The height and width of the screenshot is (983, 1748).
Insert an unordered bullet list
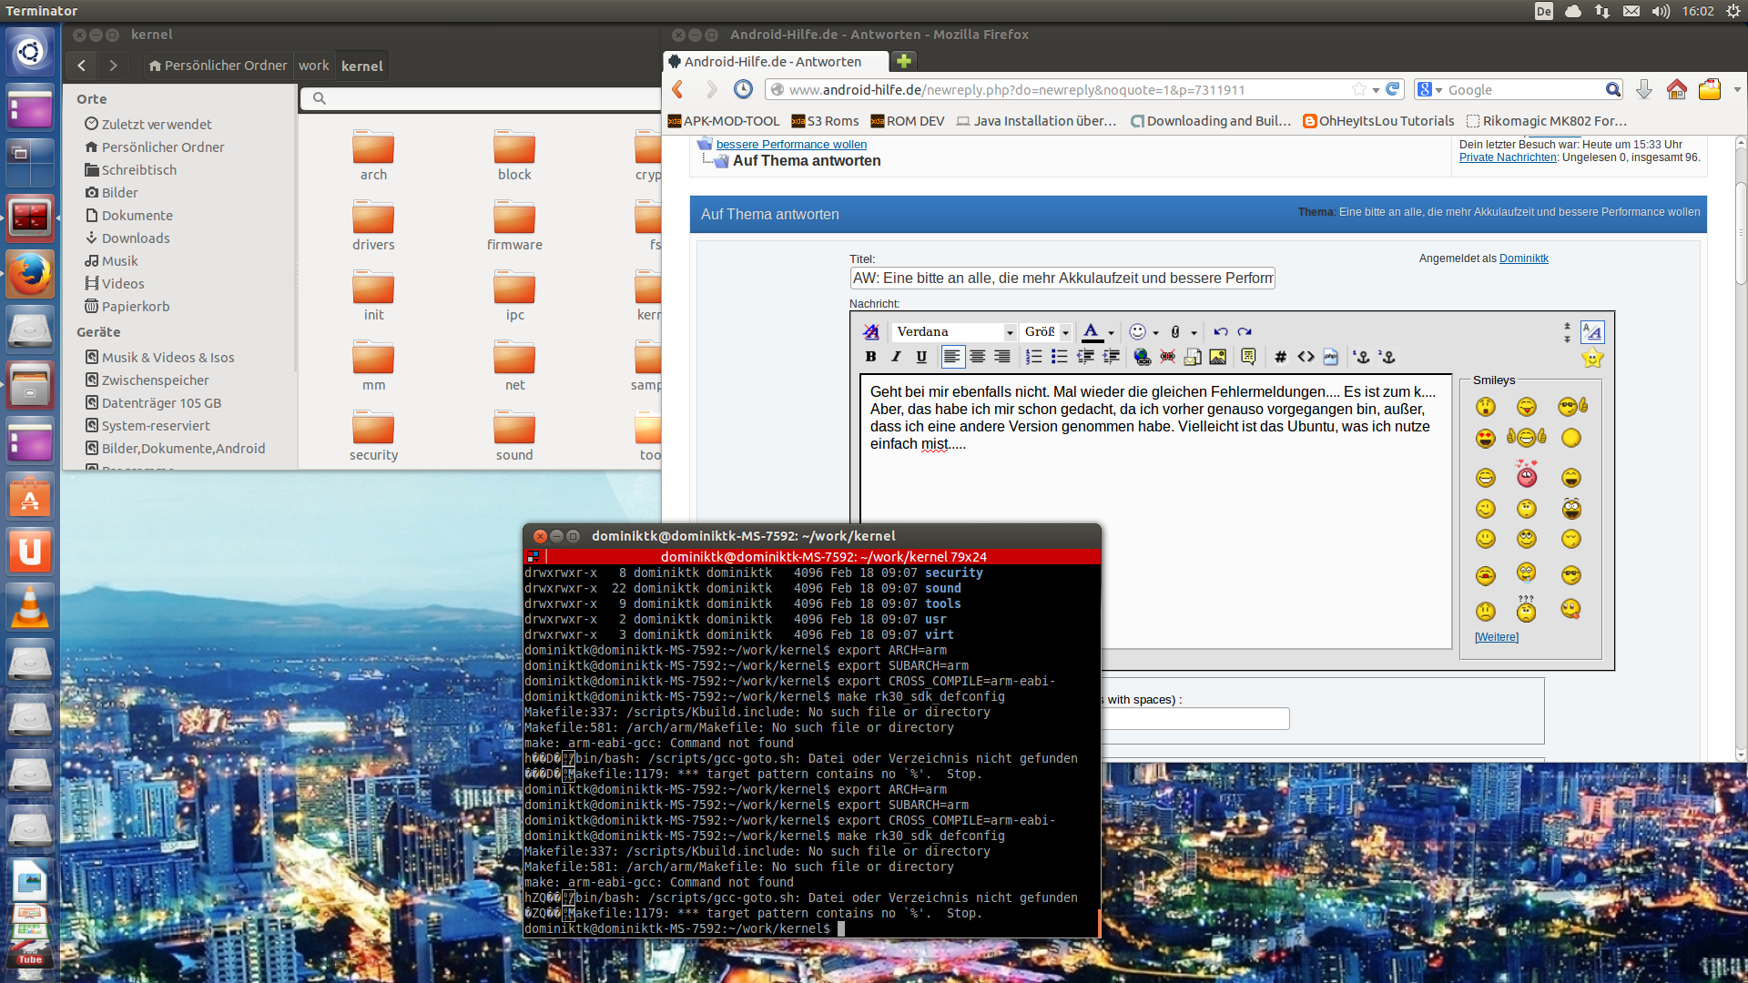point(1060,357)
